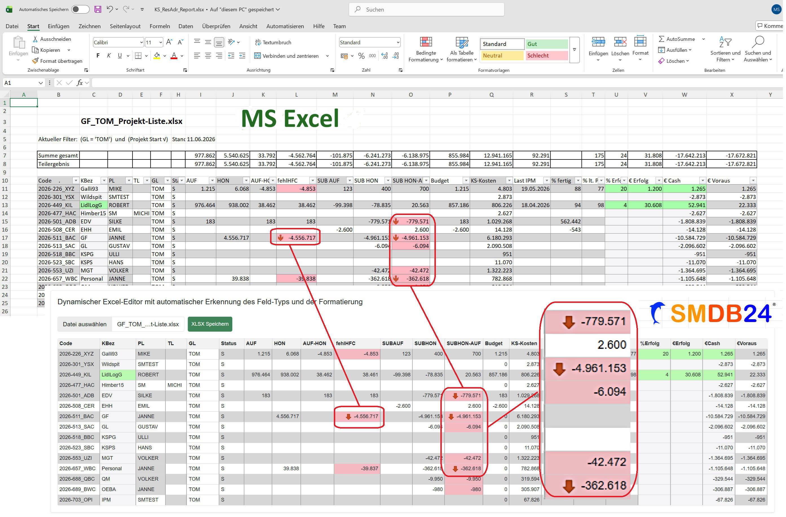
Task: Click the cell borders icon
Action: pos(138,56)
